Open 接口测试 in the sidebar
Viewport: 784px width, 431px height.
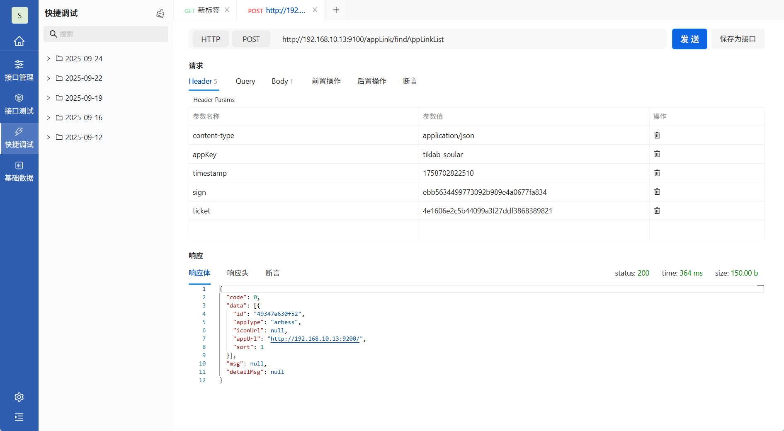click(19, 104)
